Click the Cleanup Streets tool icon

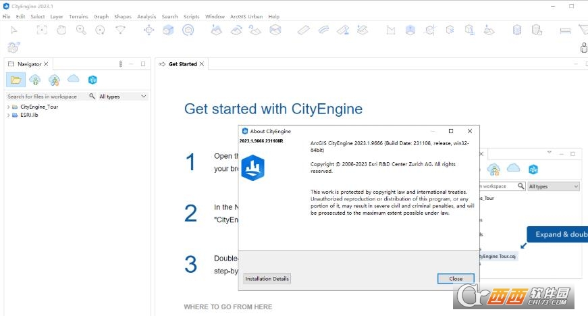363,30
